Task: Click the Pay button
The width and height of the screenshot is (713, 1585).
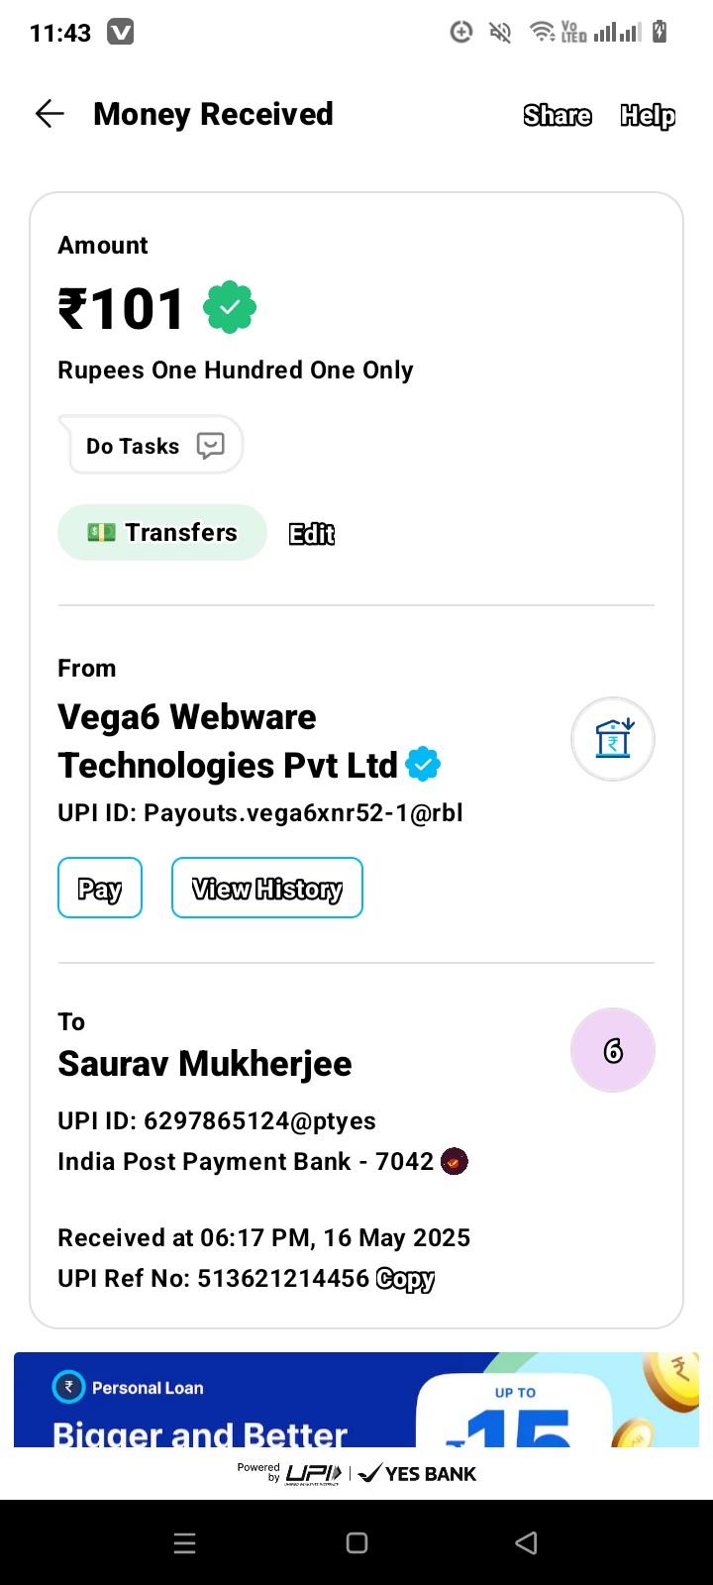Action: coord(100,888)
